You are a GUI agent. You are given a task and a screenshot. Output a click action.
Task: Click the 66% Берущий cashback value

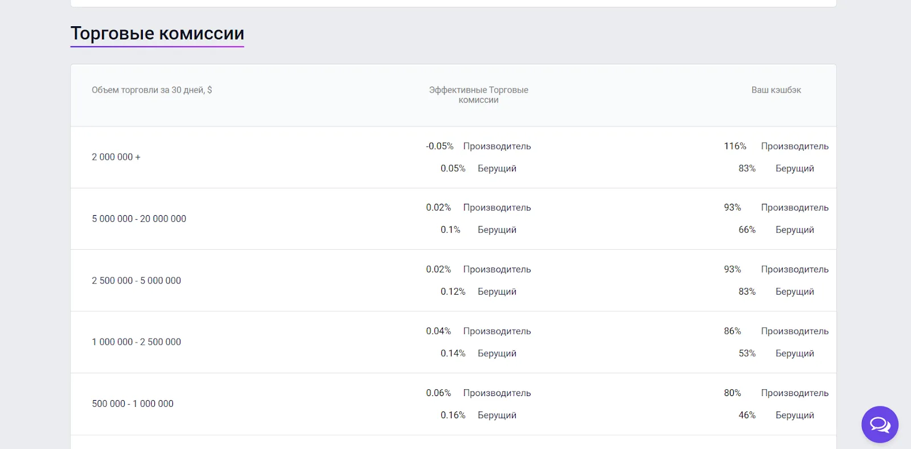747,230
